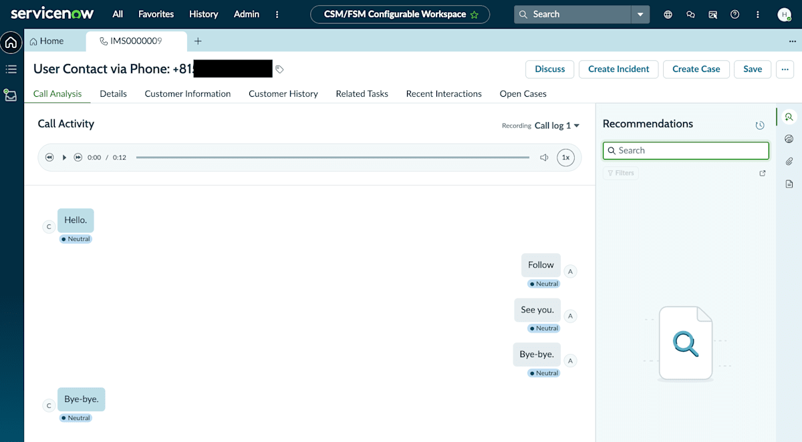Seek along the call recording progress bar

tap(333, 158)
